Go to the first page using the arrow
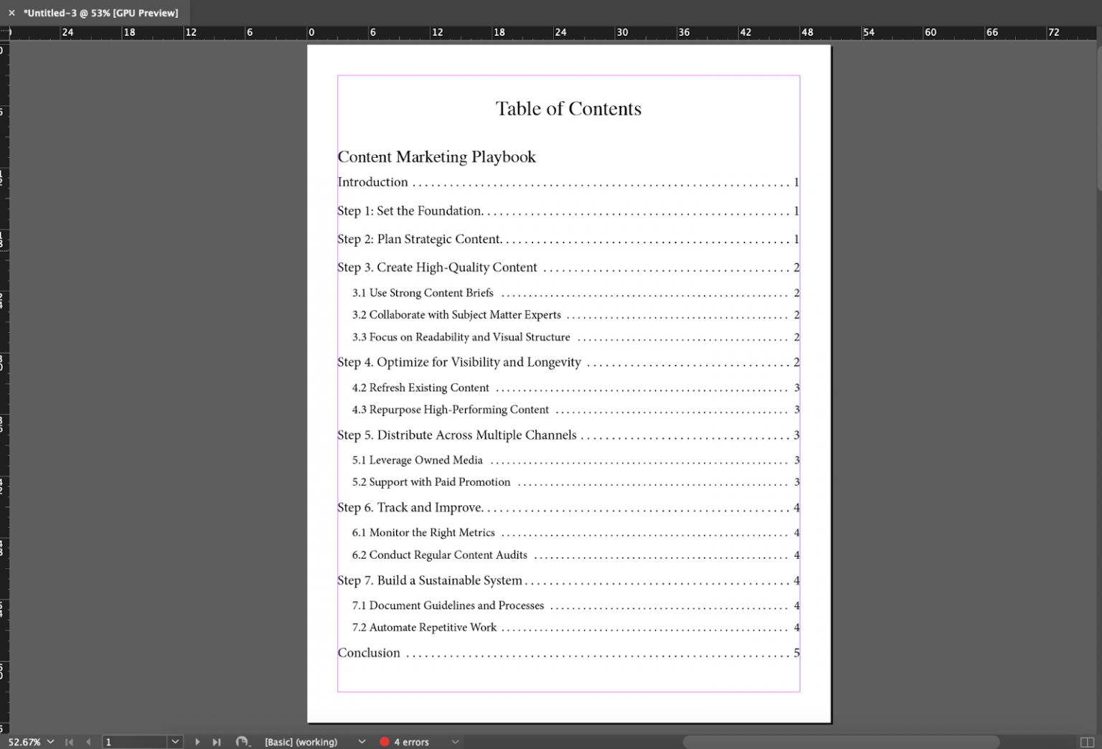 tap(69, 742)
